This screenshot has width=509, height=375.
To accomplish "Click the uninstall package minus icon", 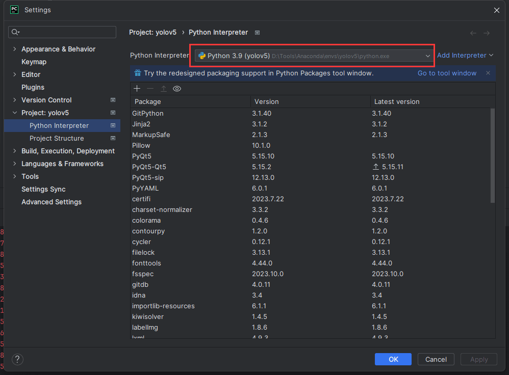I will tap(150, 89).
